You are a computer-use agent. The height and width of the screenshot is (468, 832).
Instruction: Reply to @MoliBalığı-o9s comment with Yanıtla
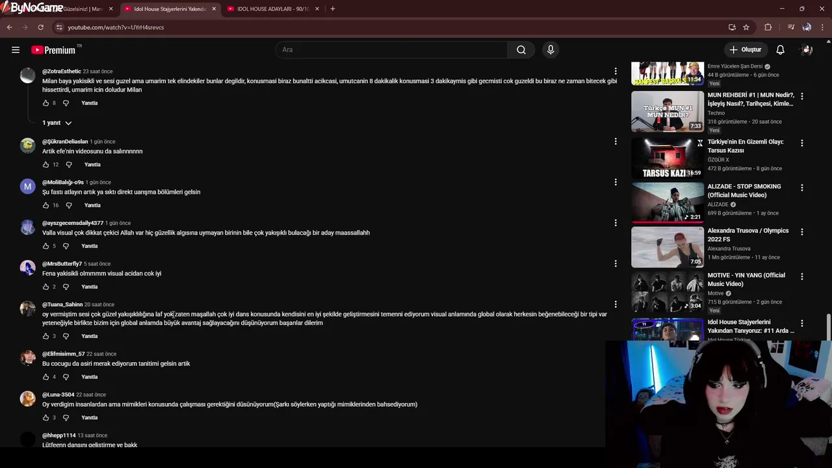pos(92,205)
